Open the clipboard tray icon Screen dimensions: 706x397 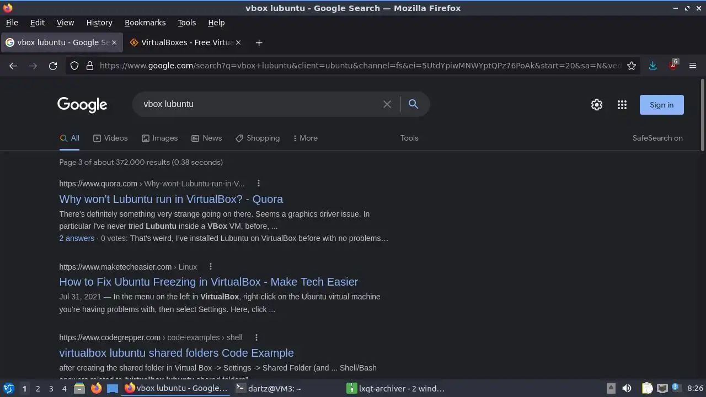pos(647,388)
